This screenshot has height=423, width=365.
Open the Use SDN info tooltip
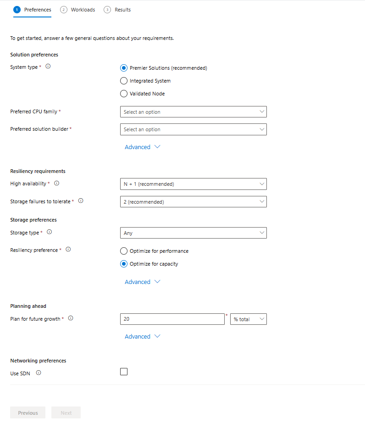pyautogui.click(x=38, y=373)
